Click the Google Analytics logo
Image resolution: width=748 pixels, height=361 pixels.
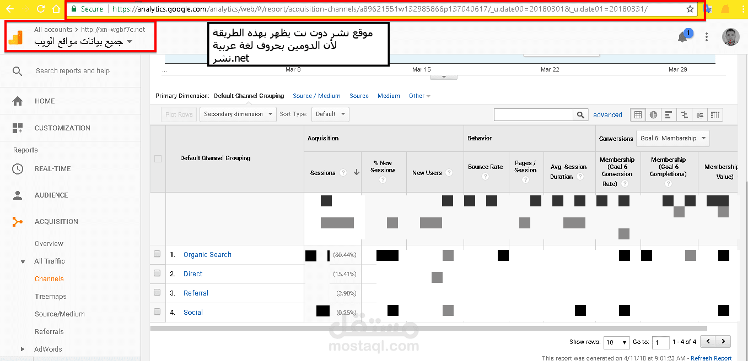tap(15, 37)
